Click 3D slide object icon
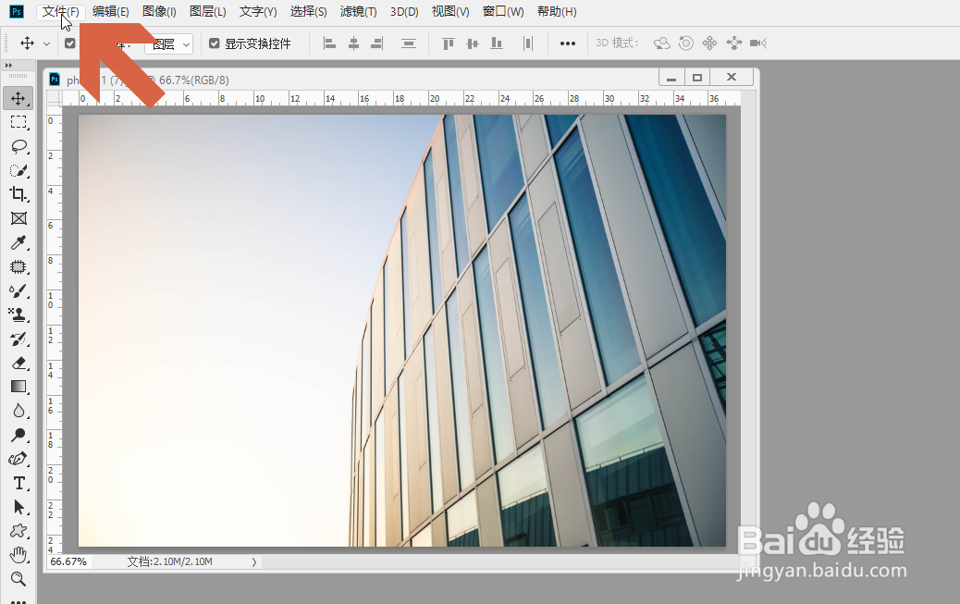The height and width of the screenshot is (604, 960). tap(733, 43)
